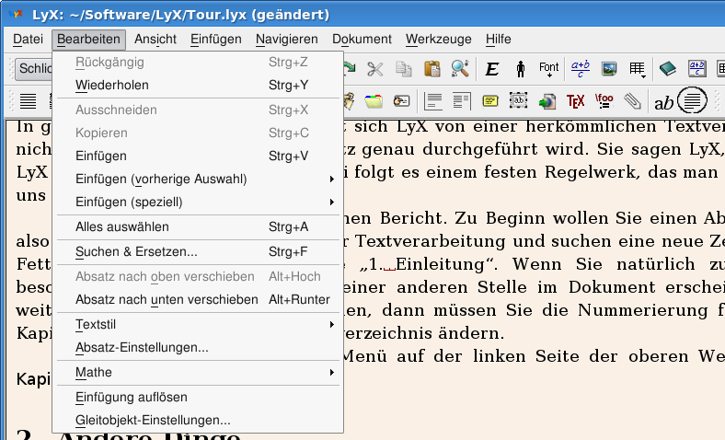Click the \foo math macro icon
Image resolution: width=725 pixels, height=440 pixels.
[x=604, y=101]
